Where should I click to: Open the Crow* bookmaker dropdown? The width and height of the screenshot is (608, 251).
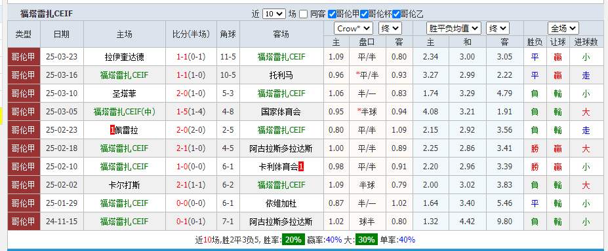[354, 29]
